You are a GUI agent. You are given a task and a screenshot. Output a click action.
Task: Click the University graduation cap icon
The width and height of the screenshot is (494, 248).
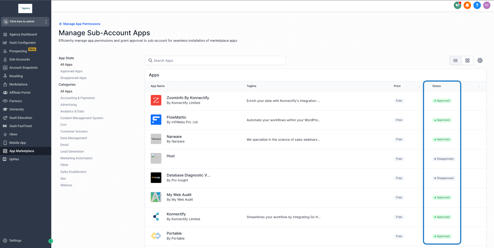(x=5, y=109)
